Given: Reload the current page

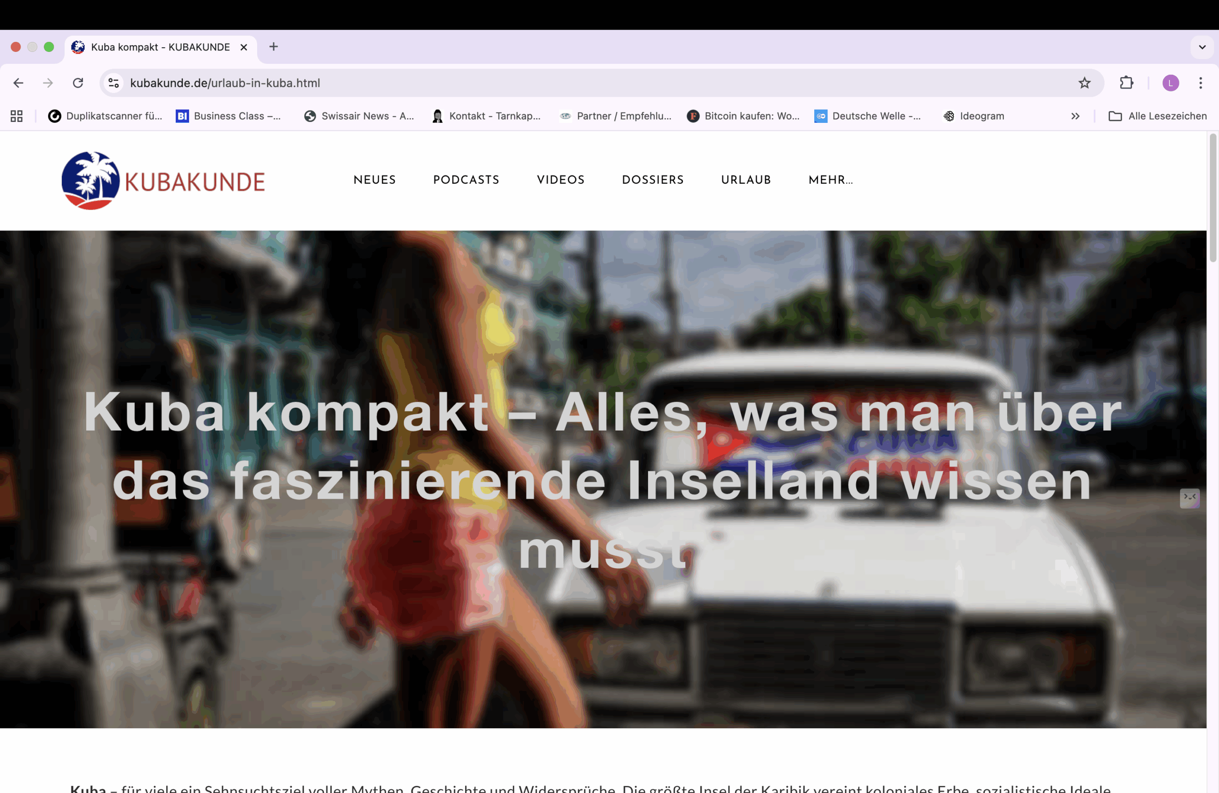Looking at the screenshot, I should click(x=78, y=83).
